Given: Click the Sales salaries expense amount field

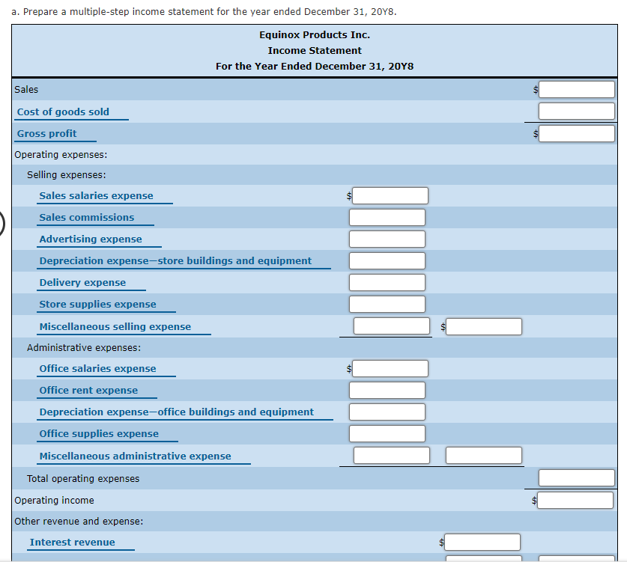Looking at the screenshot, I should tap(390, 196).
